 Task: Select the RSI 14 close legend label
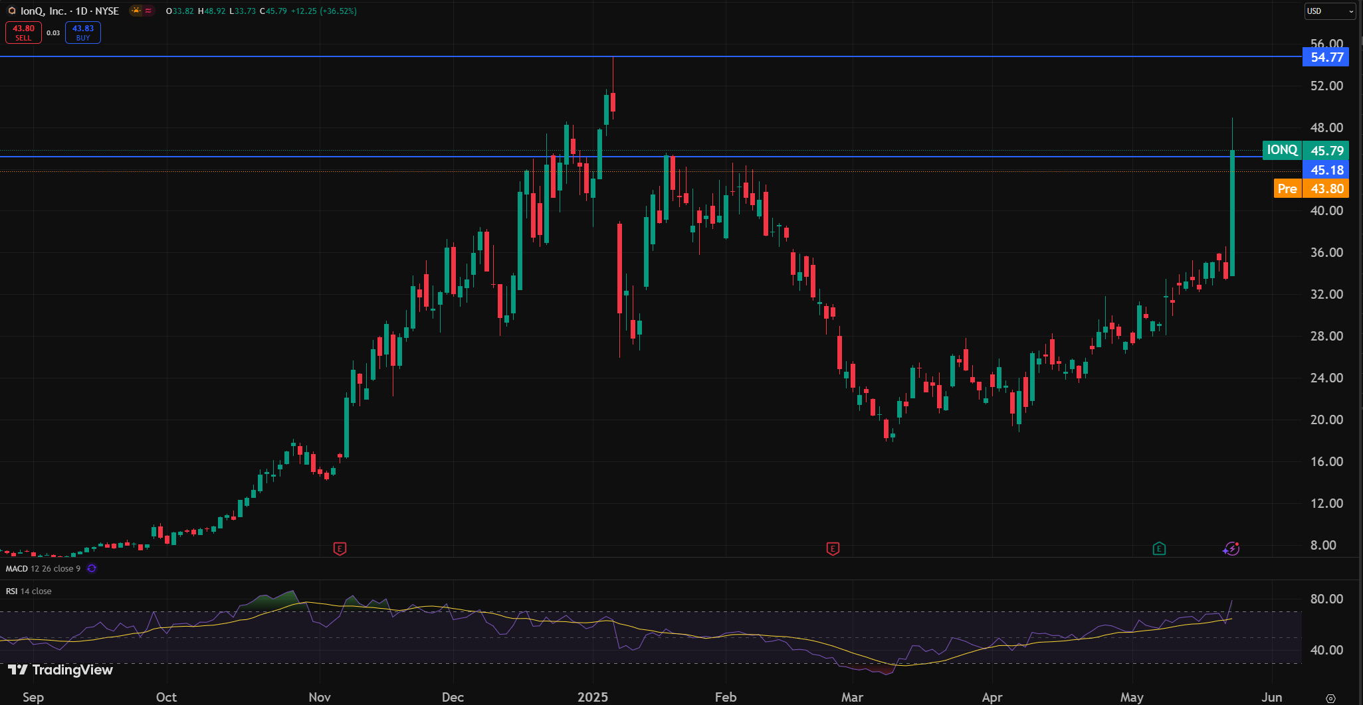(29, 591)
